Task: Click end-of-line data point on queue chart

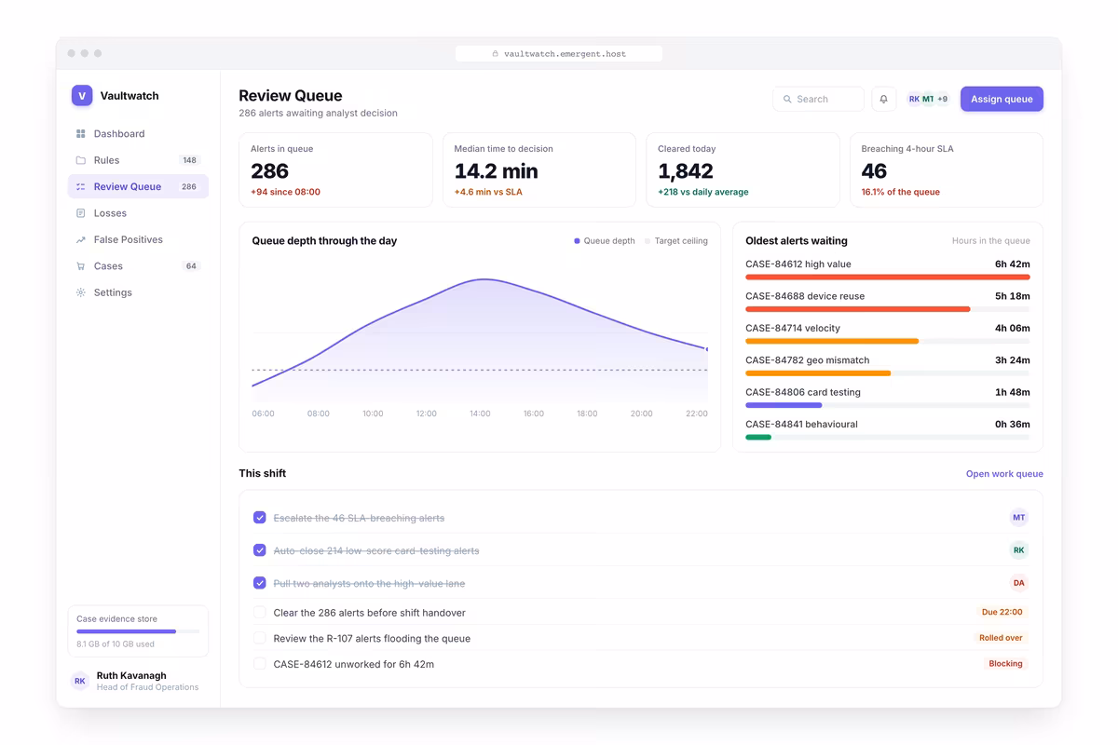Action: 707,349
